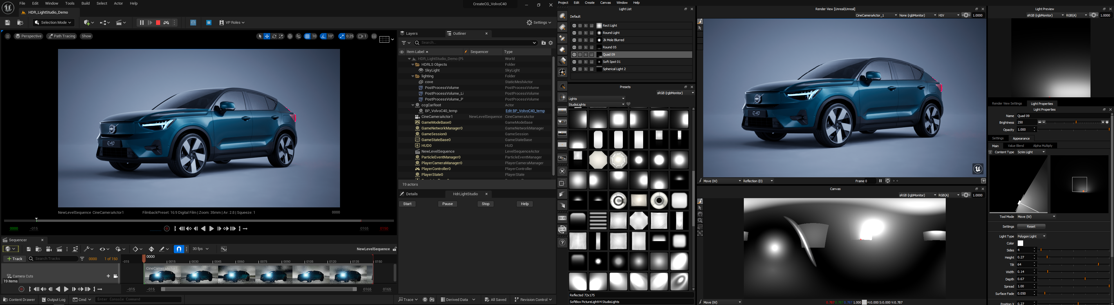Open the Selection Mode dropdown
1114x305 pixels.
[54, 23]
